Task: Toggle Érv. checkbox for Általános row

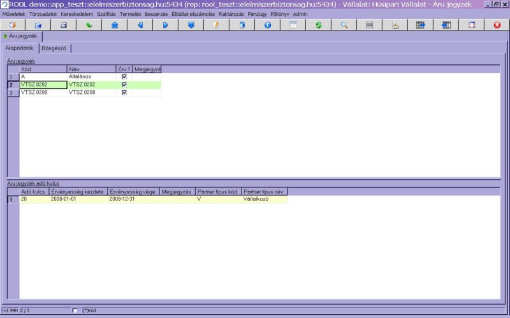Action: 124,76
